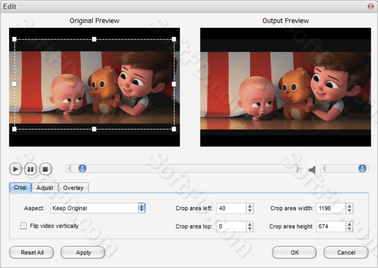Click the Apply button
This screenshot has width=378, height=268.
83,252
